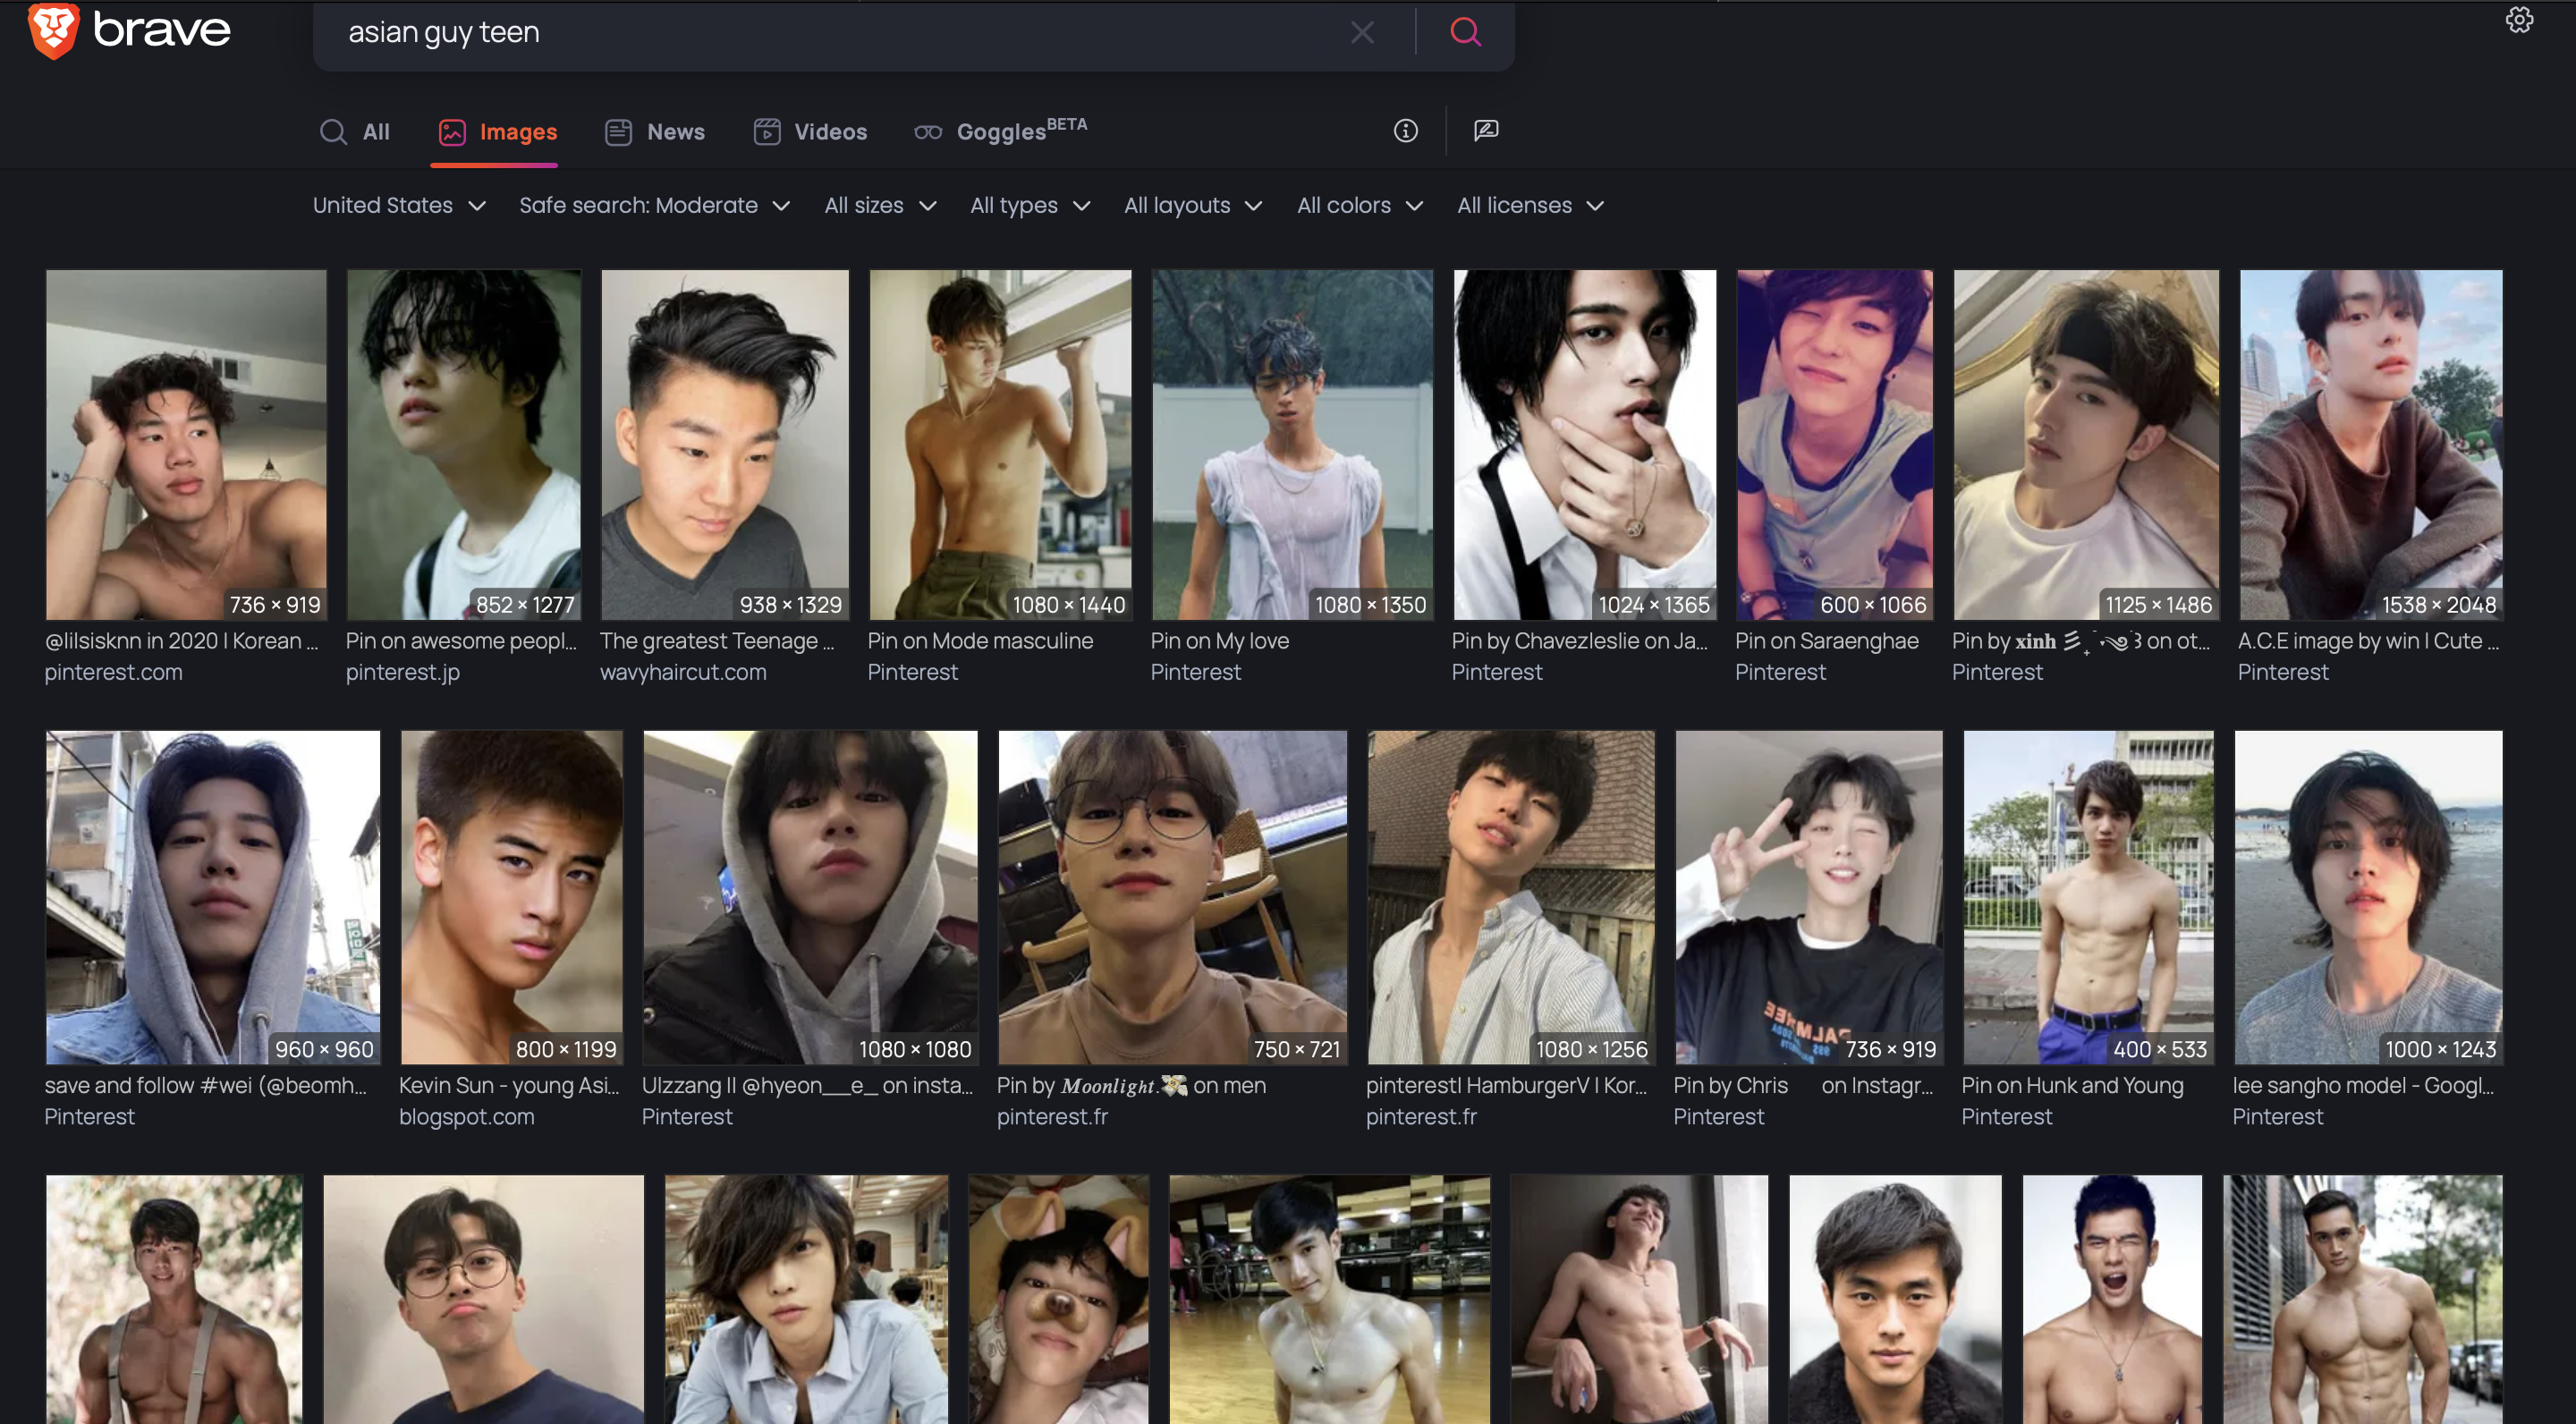
Task: Expand the All layouts filter
Action: point(1193,205)
